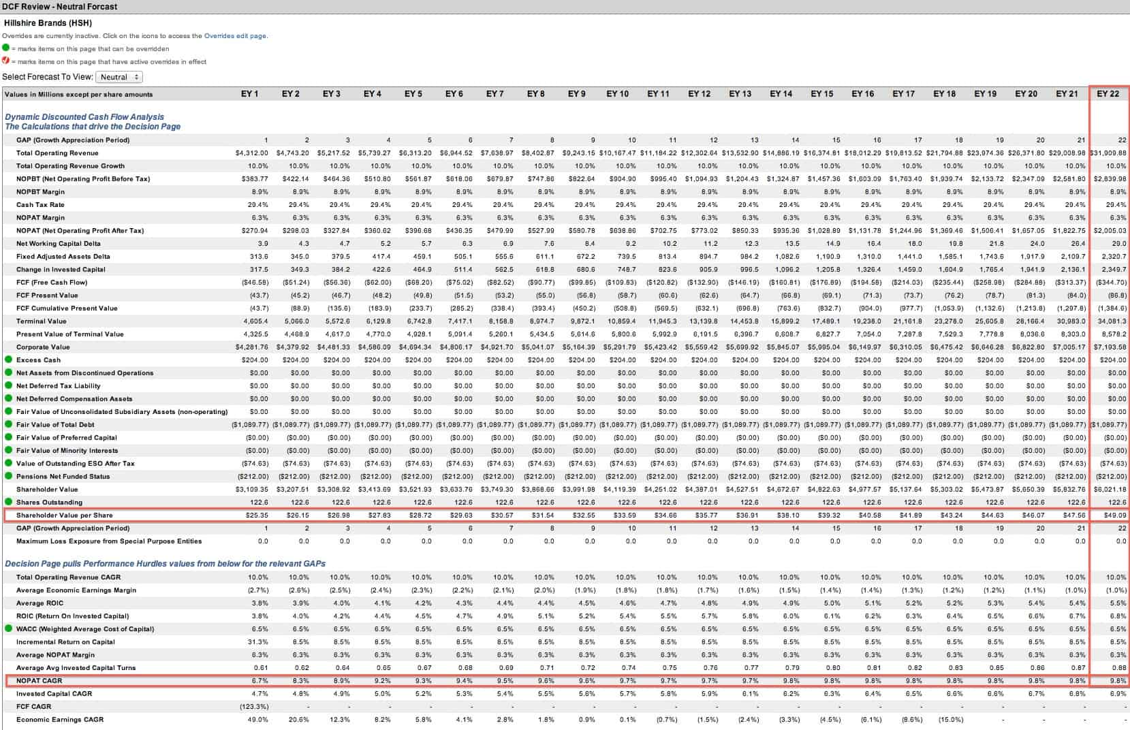
Task: Click the EY 1 column header
Action: pos(250,94)
